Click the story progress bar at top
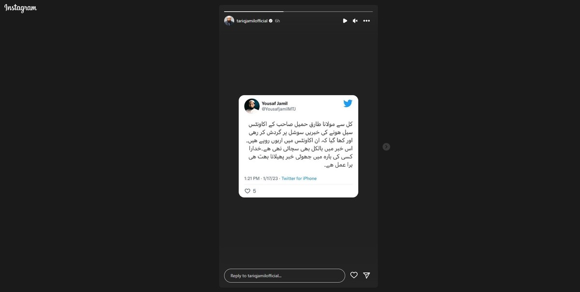Viewport: 580px width, 292px height. coord(299,11)
